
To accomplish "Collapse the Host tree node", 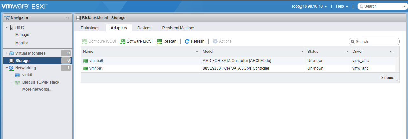I will 7,27.
